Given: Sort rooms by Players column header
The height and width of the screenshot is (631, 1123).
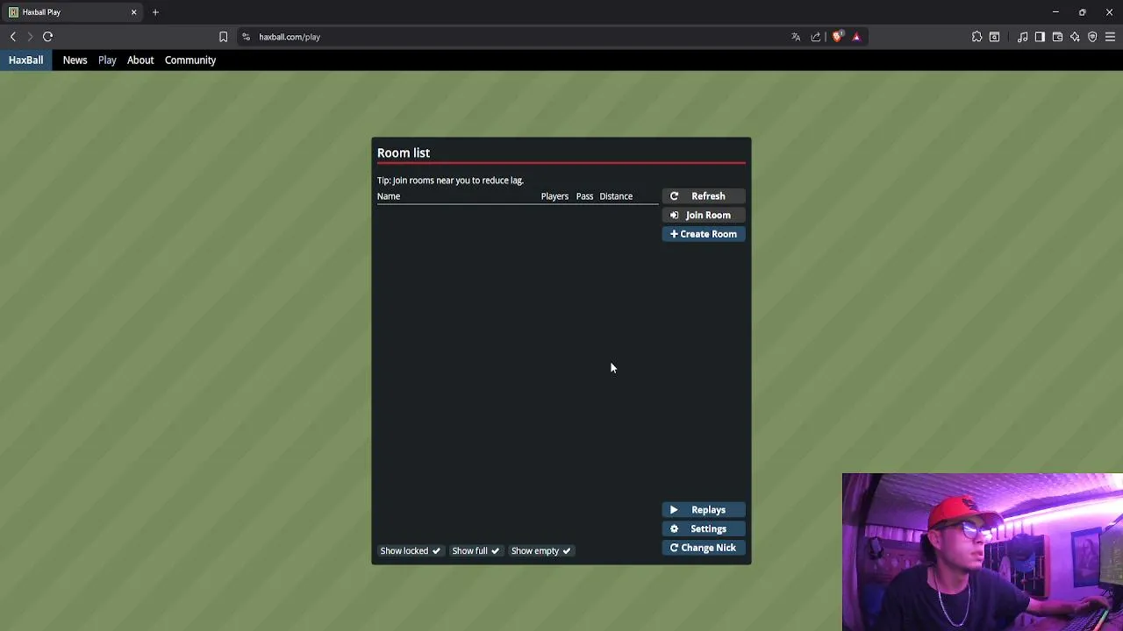Looking at the screenshot, I should click(554, 196).
